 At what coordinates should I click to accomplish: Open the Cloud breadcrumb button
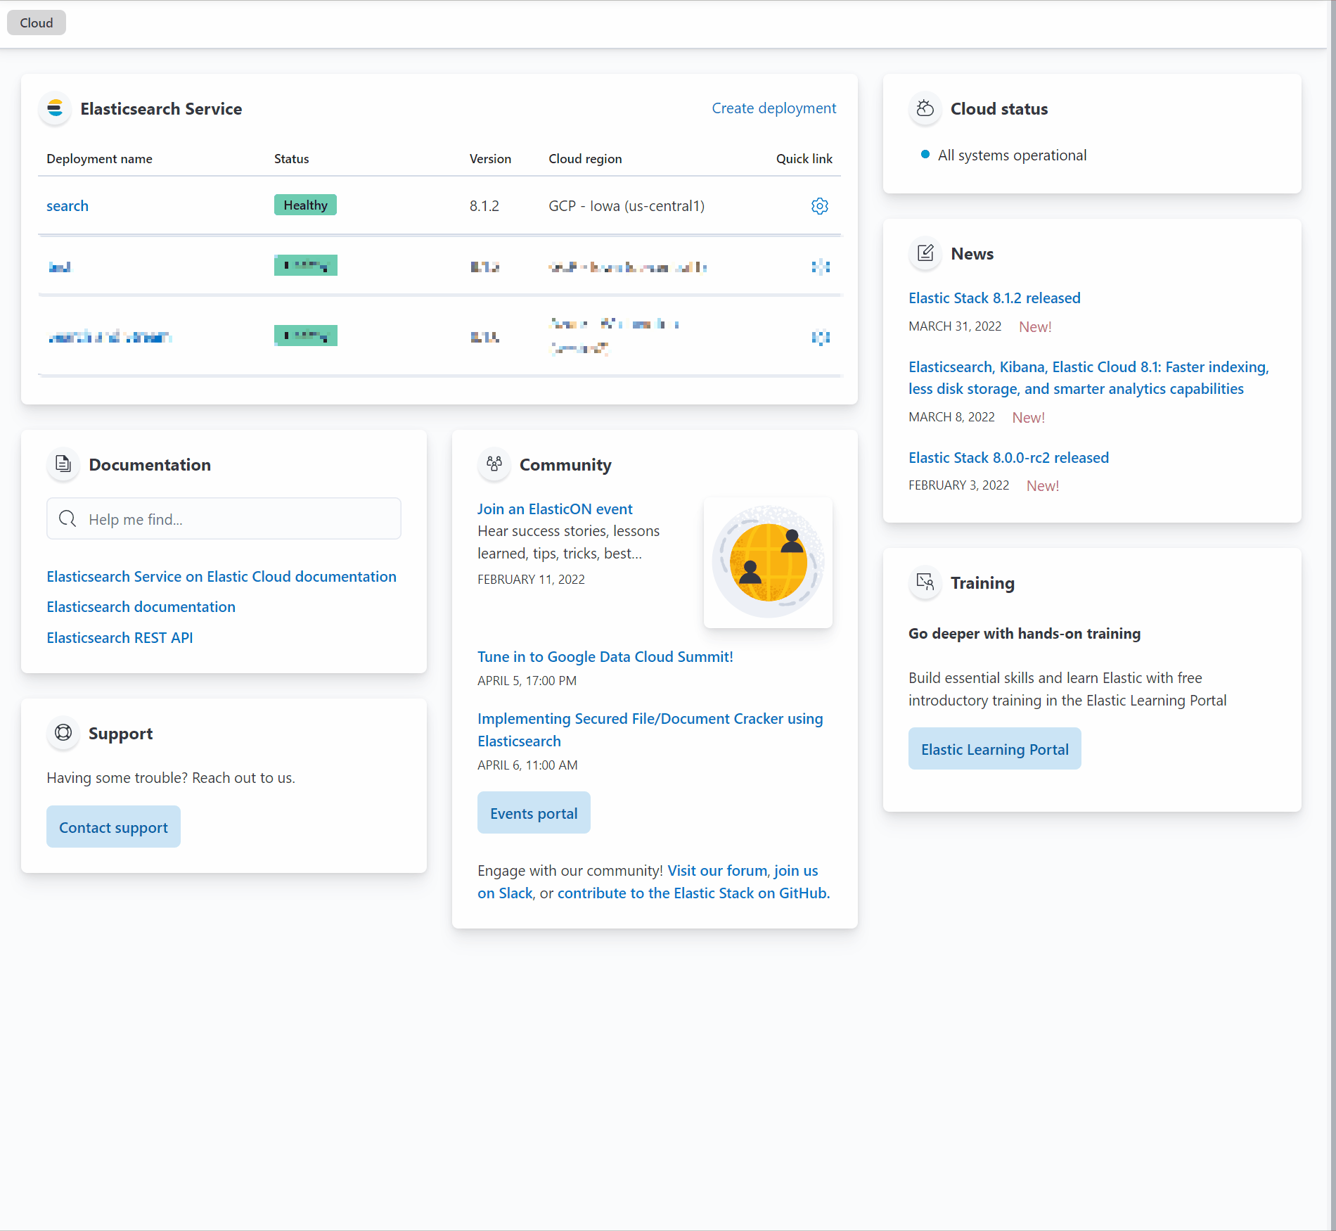(37, 23)
